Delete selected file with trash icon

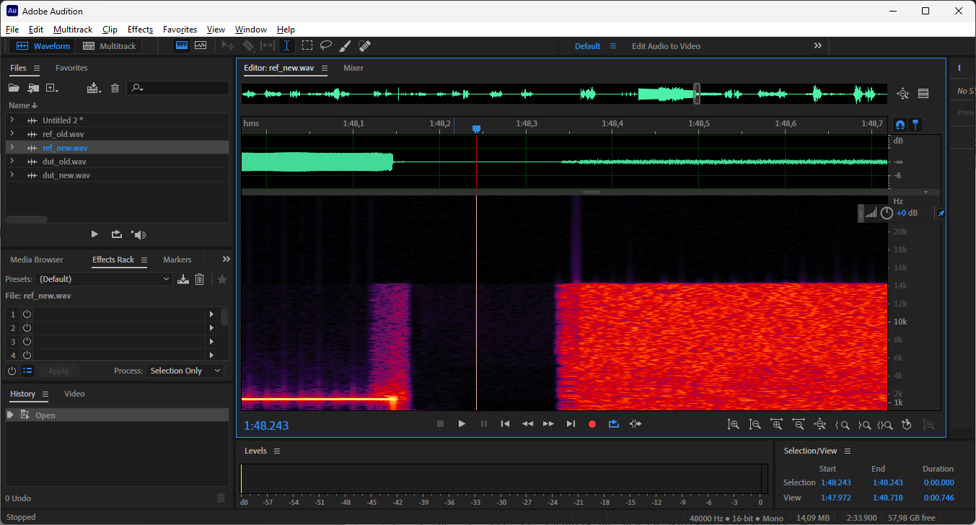[115, 88]
